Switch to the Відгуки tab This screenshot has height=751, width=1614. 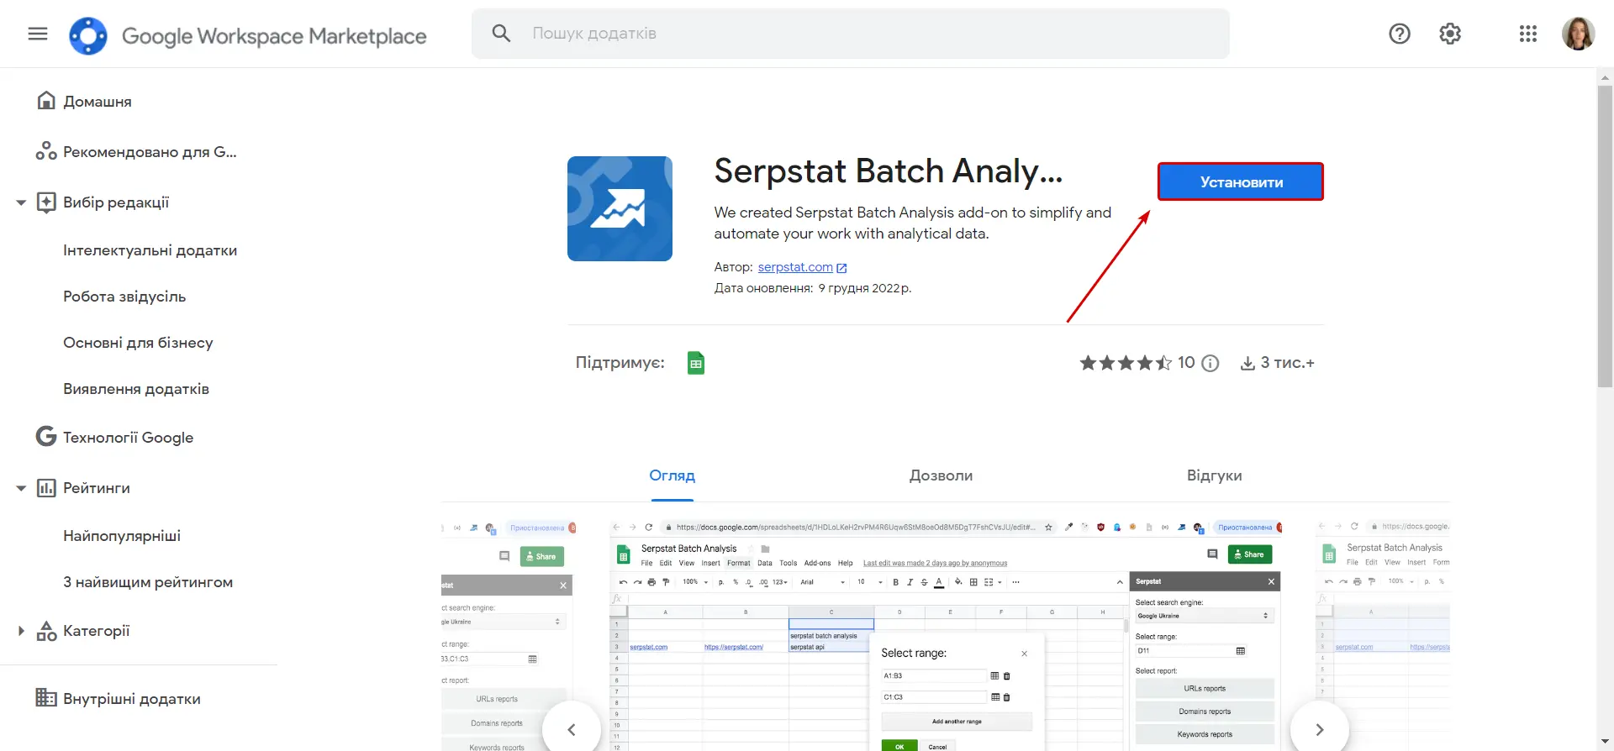(x=1214, y=475)
